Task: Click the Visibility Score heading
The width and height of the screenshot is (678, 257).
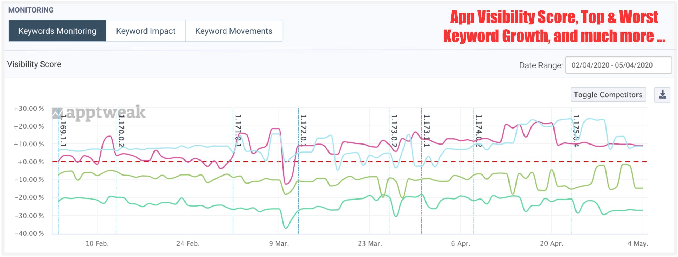Action: (34, 64)
